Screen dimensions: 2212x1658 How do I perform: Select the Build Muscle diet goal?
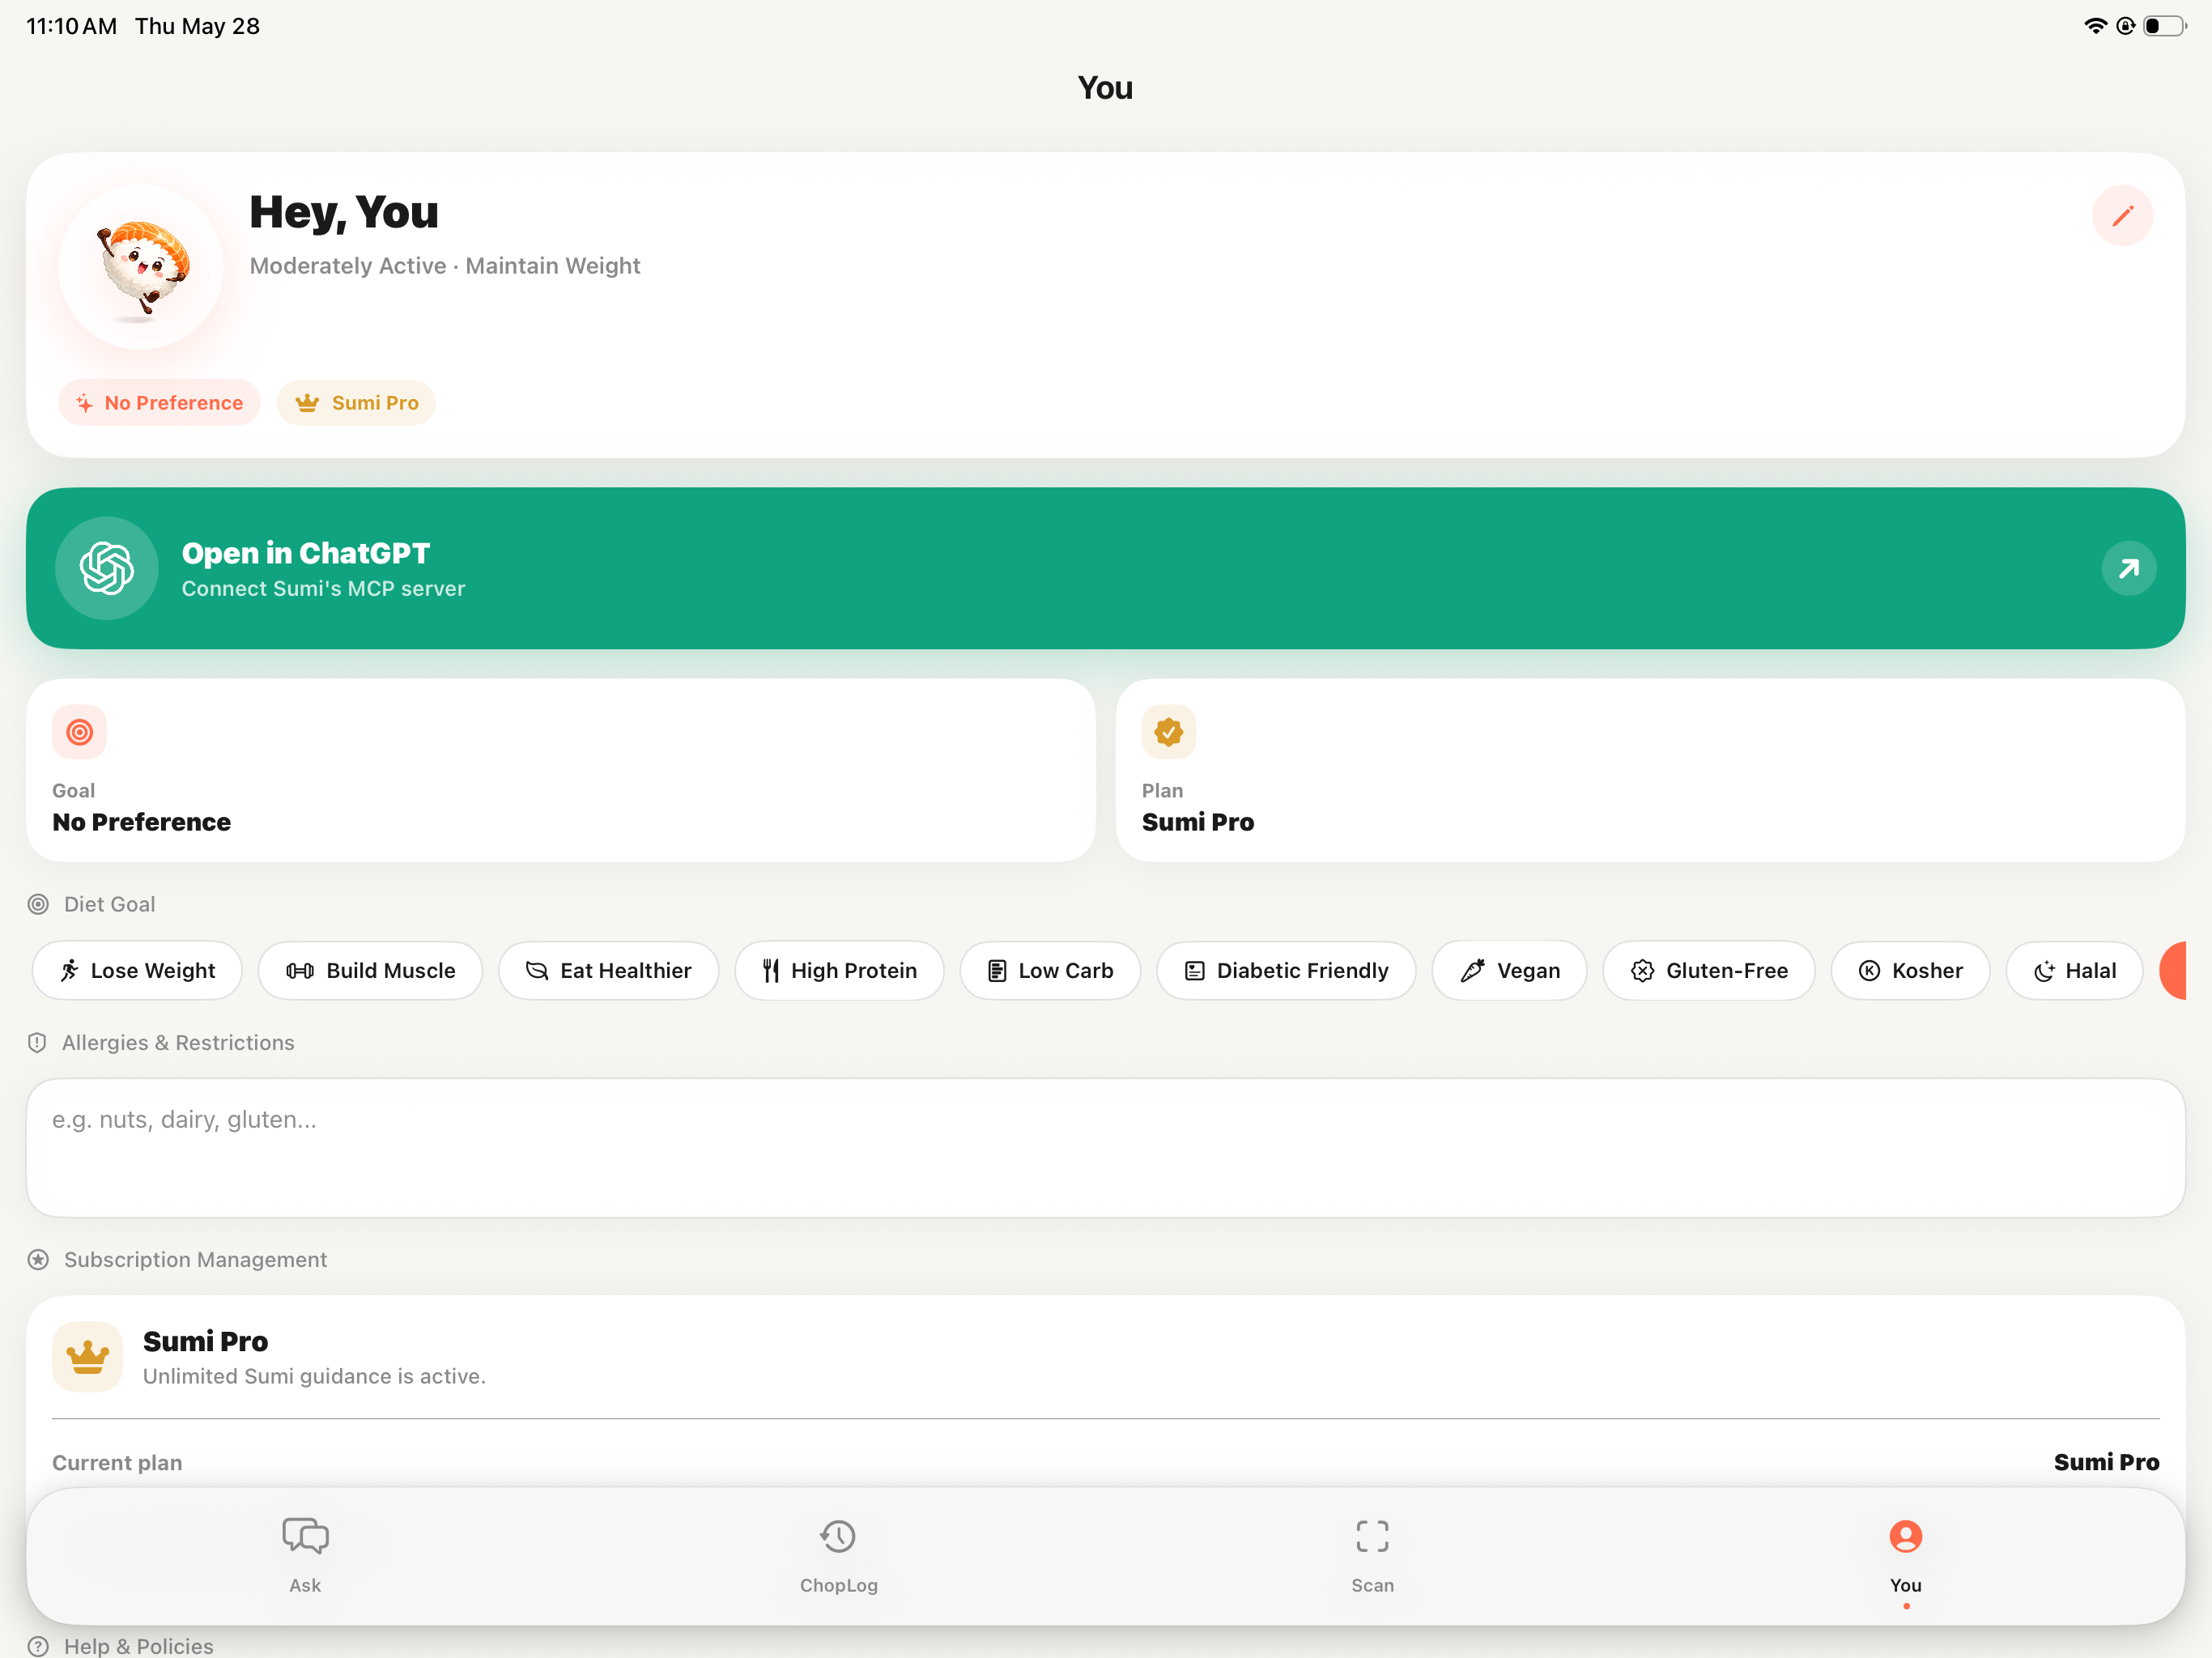tap(370, 970)
